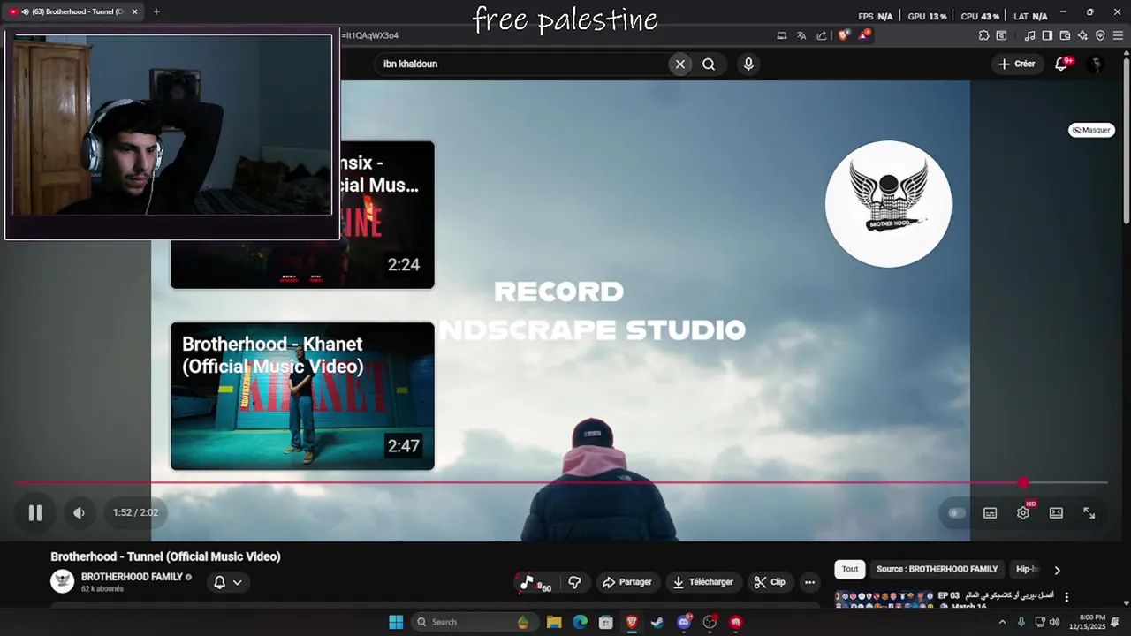The image size is (1131, 636).
Task: Close the Brotherhood - Tunnel browser tab
Action: 135,12
